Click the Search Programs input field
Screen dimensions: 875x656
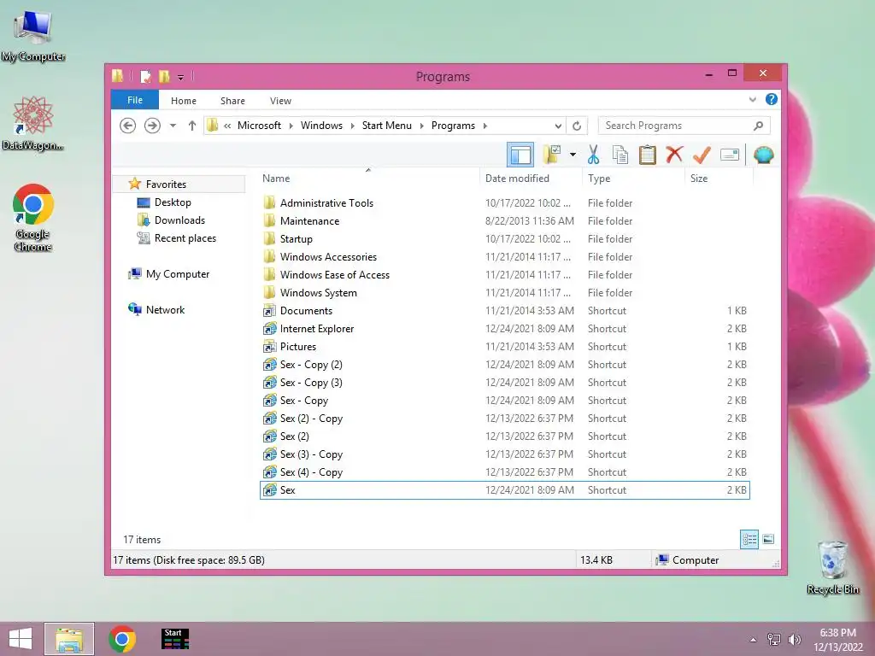point(675,126)
